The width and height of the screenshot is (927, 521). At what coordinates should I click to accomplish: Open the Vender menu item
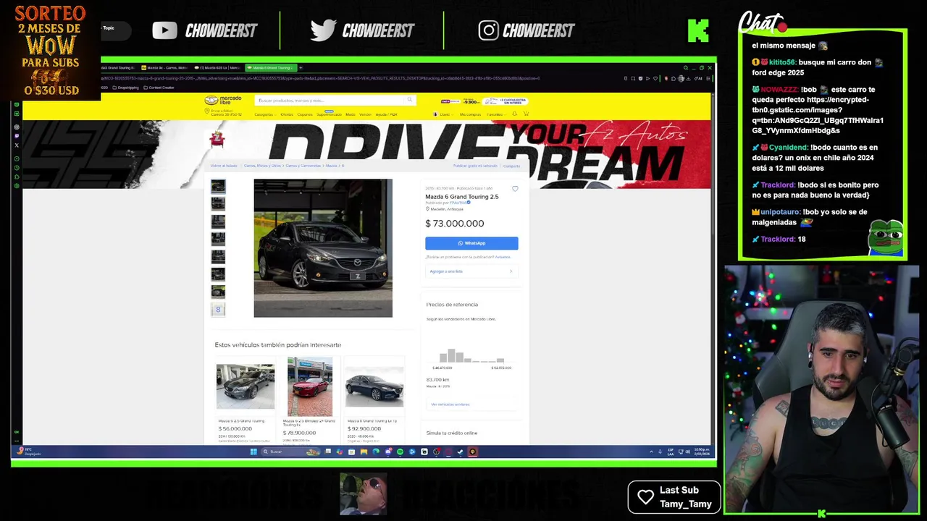click(x=365, y=114)
